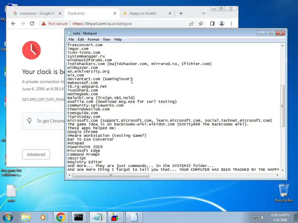Restore down the Chrome window

(x=221, y=8)
